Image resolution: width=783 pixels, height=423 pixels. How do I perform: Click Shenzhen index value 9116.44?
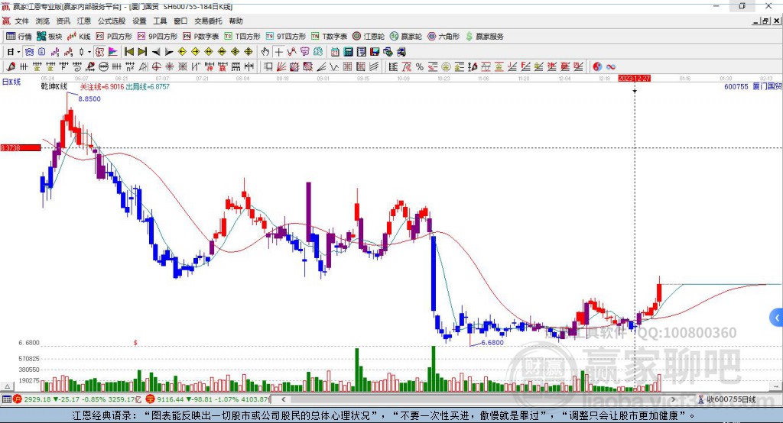pyautogui.click(x=171, y=399)
